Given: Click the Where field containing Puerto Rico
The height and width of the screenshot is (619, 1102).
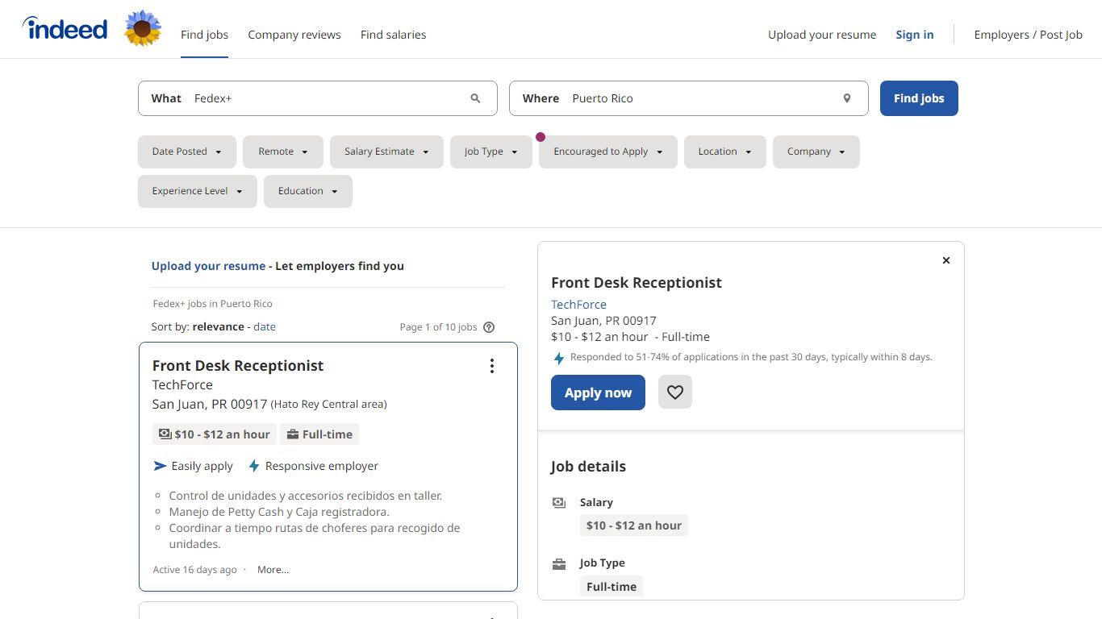Looking at the screenshot, I should click(x=689, y=98).
